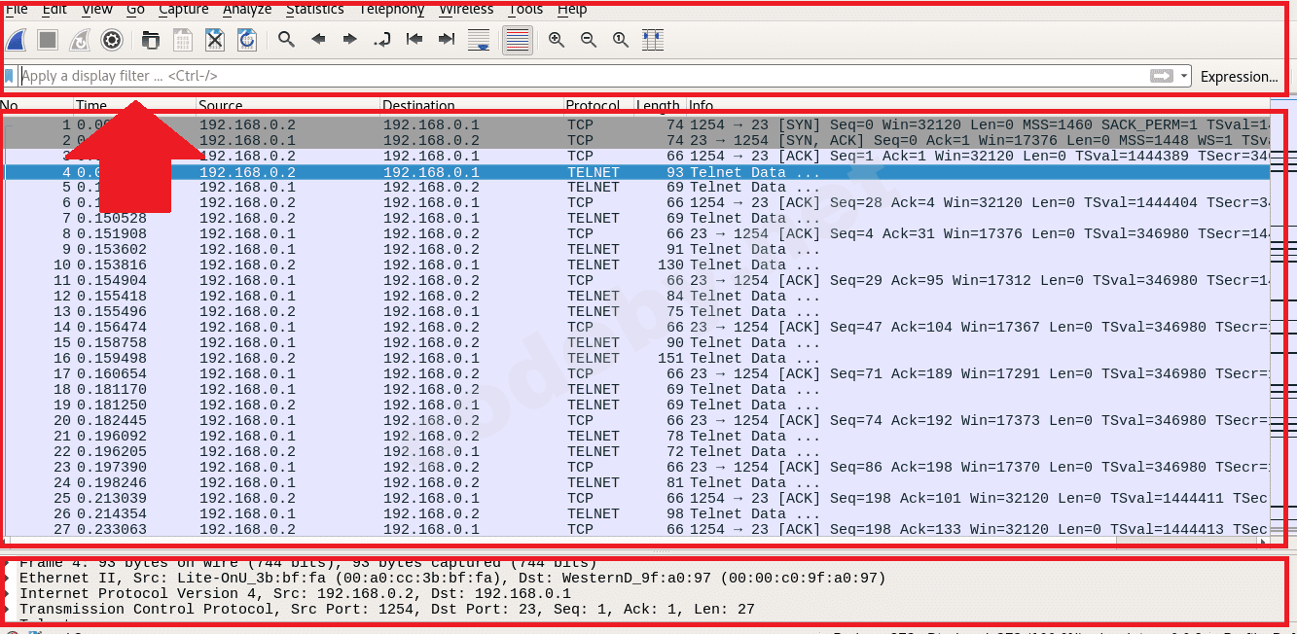
Task: Open capture options gear icon
Action: [x=112, y=40]
